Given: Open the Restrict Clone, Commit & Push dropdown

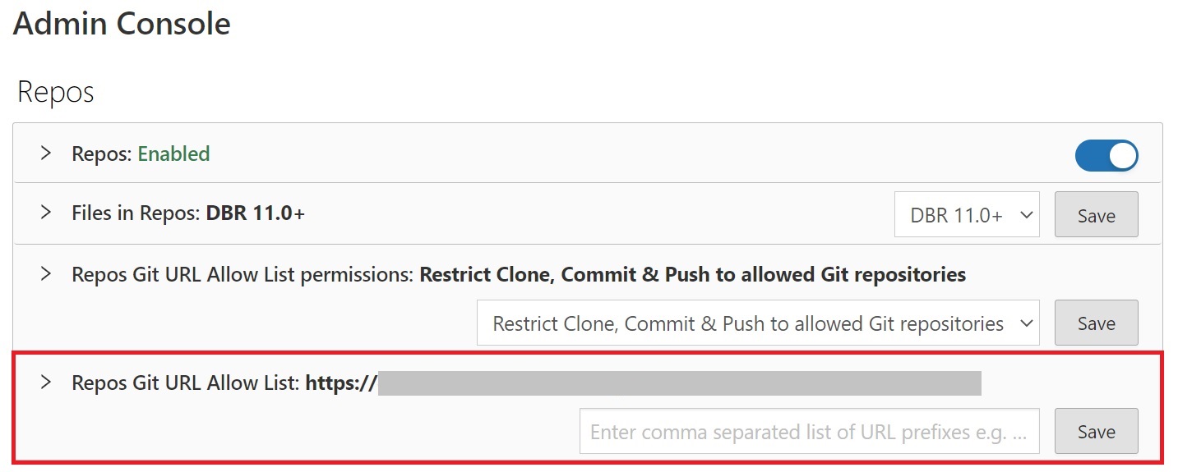Looking at the screenshot, I should pyautogui.click(x=758, y=323).
